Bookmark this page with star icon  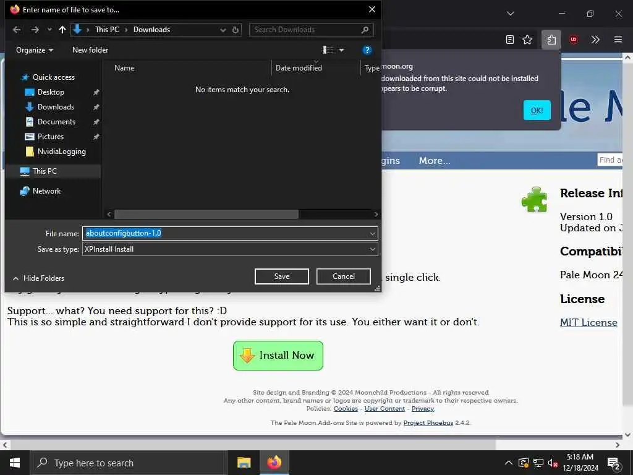pos(527,40)
